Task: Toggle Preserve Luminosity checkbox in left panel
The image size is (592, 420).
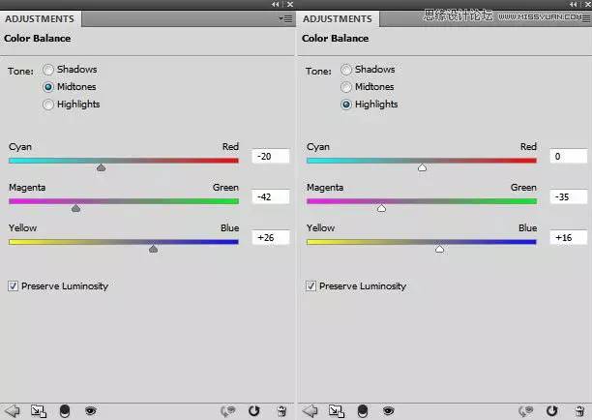Action: (13, 285)
